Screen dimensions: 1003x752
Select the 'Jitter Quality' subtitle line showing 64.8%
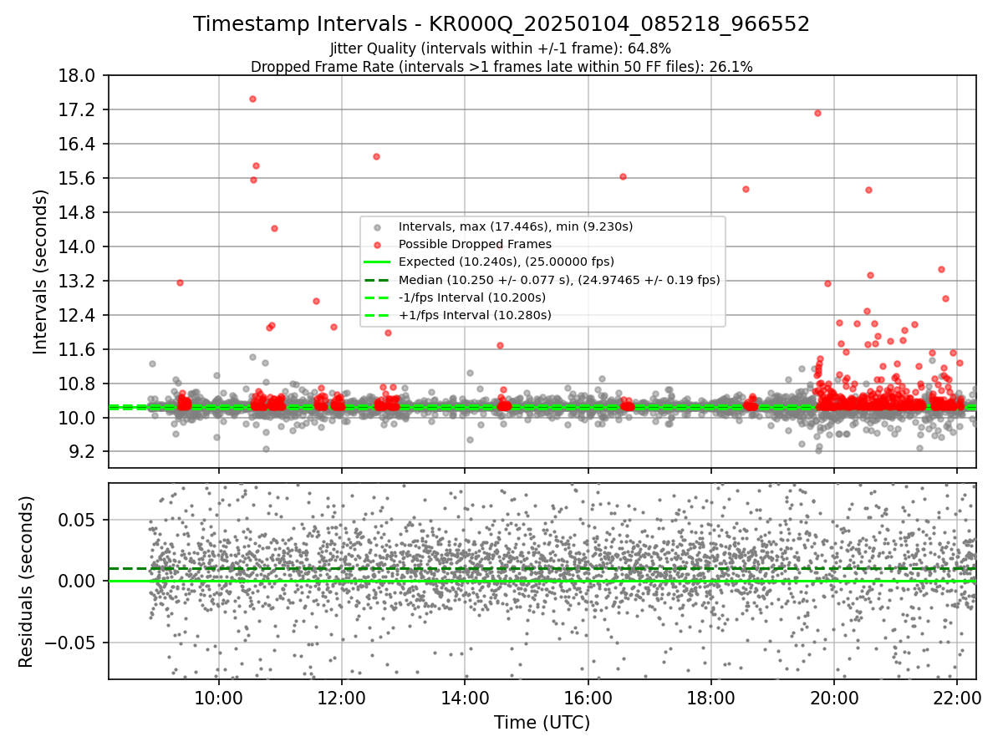[x=501, y=48]
